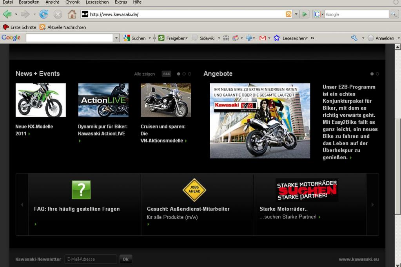Viewport: 401px width, 267px height.
Task: Click Anmelden in Google toolbar
Action: point(381,38)
